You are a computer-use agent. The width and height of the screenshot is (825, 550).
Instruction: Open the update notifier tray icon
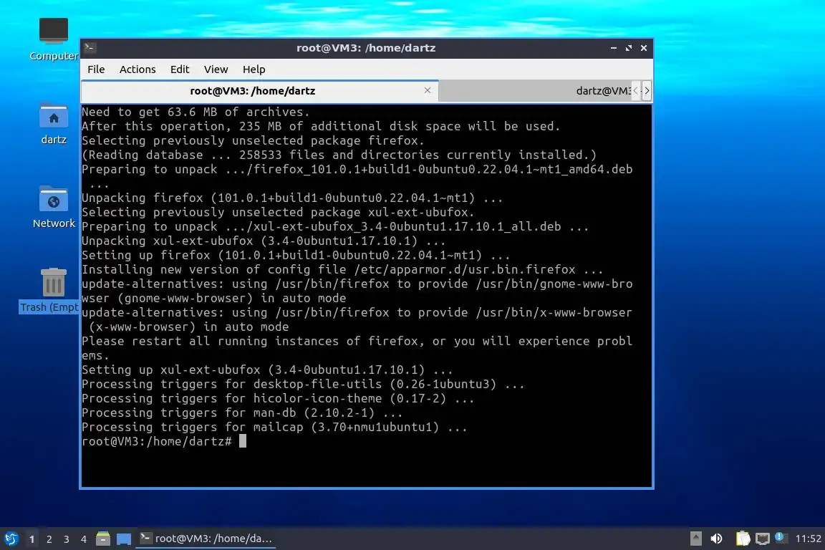point(781,538)
